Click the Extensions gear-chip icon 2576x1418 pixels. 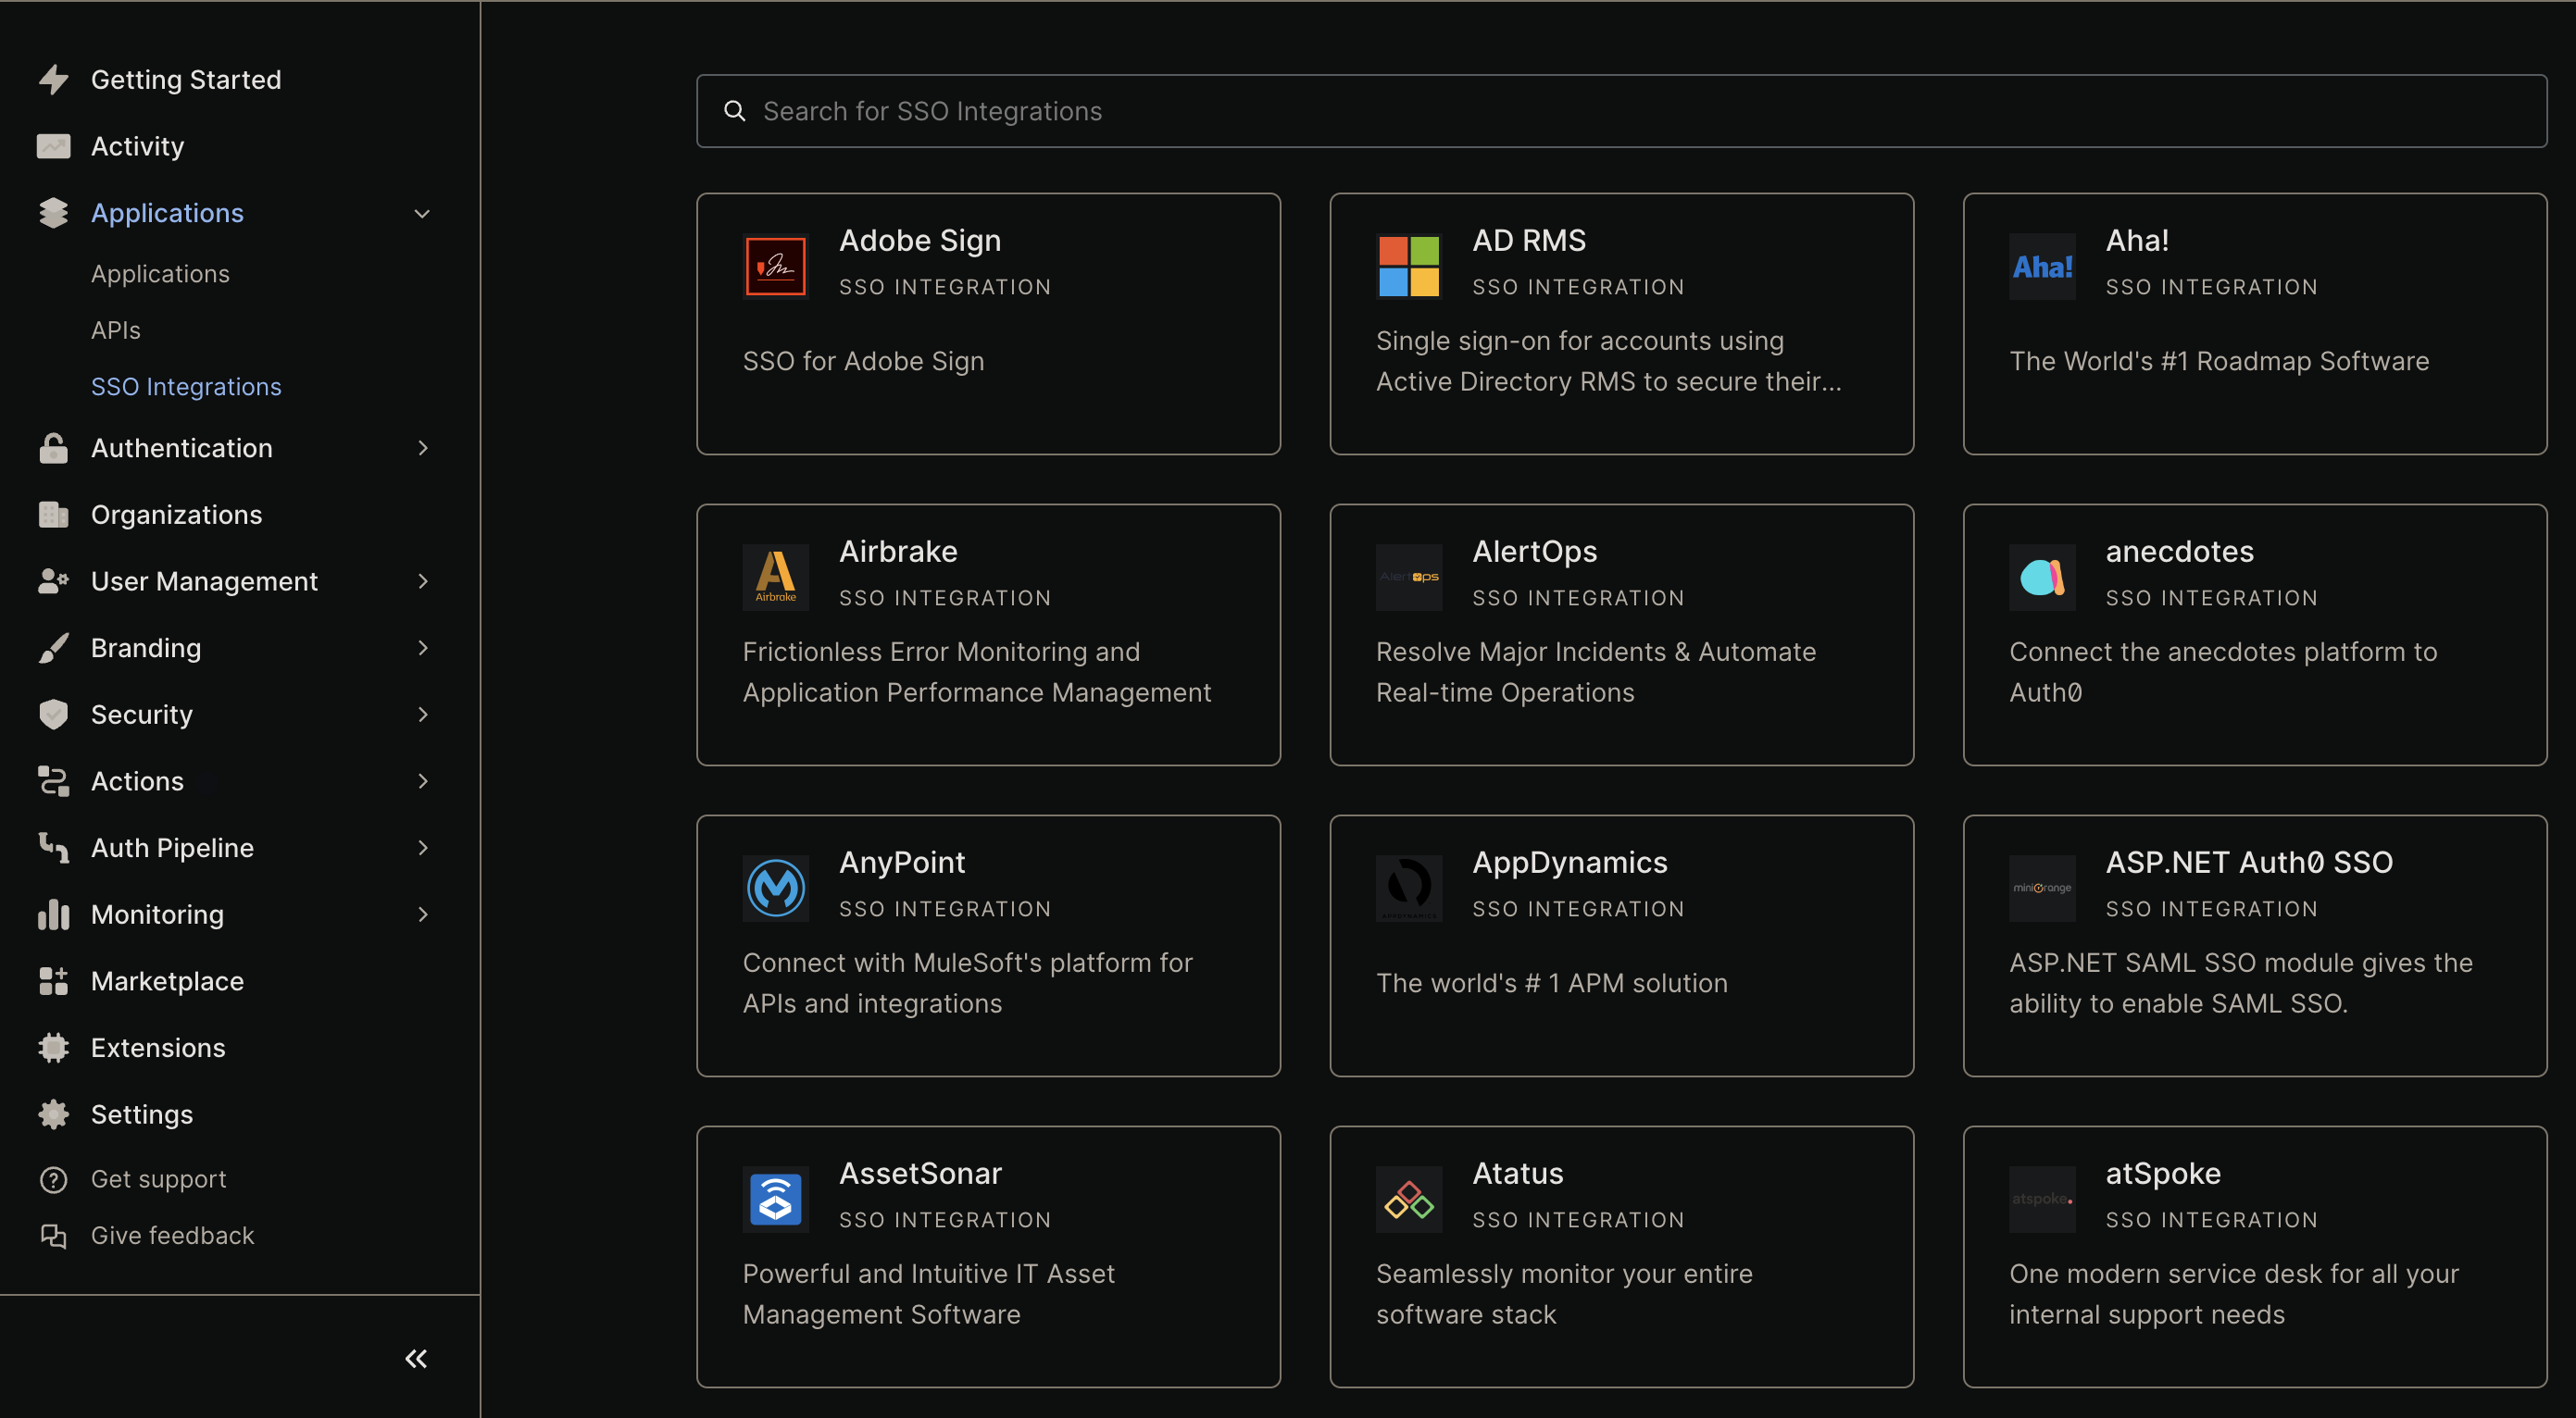click(53, 1047)
